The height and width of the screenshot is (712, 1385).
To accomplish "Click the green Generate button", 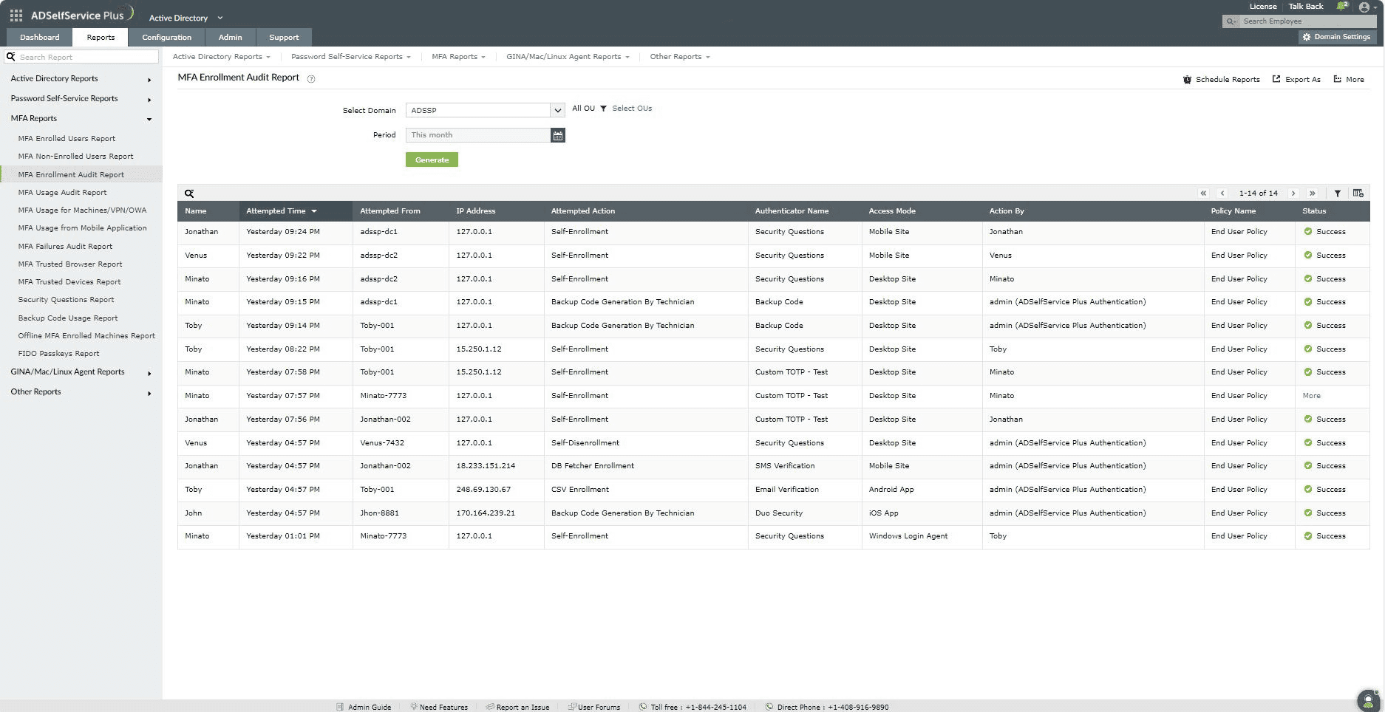I will click(x=432, y=160).
